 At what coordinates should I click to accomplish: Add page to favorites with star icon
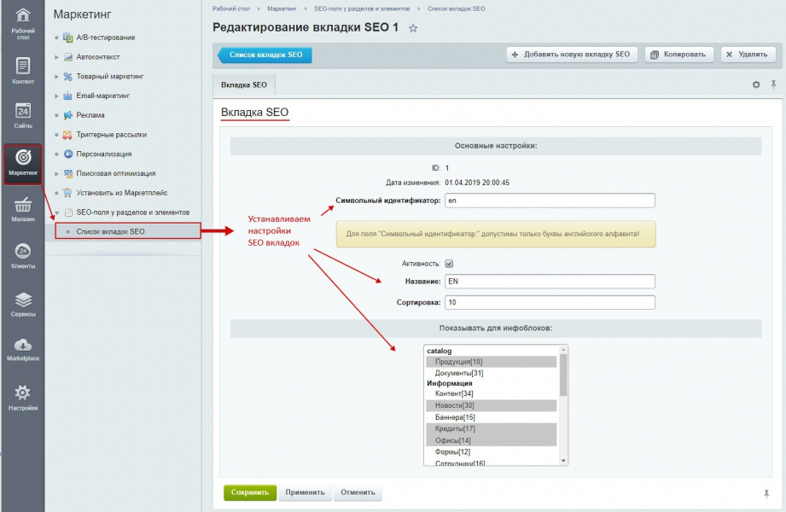coord(413,28)
